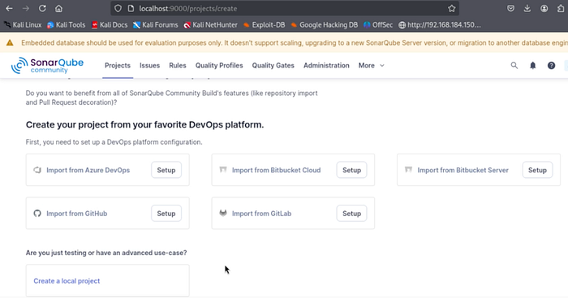Viewport: 568px width, 299px height.
Task: Click the 'Create your project' heading
Action: point(144,124)
